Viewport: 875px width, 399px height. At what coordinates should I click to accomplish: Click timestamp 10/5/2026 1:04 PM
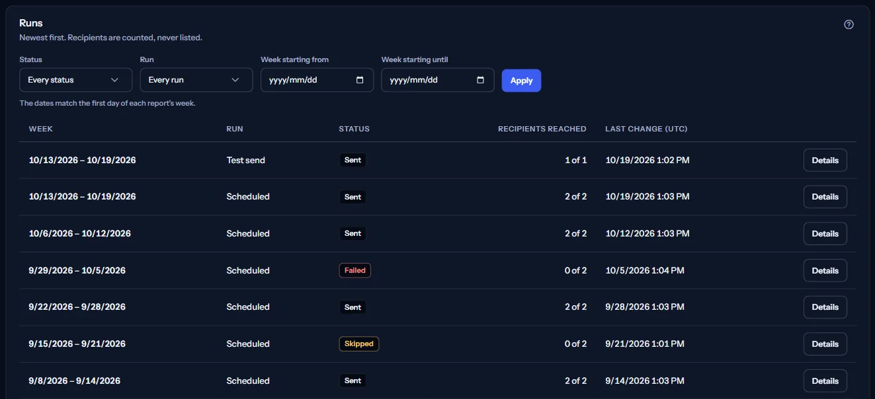point(645,270)
